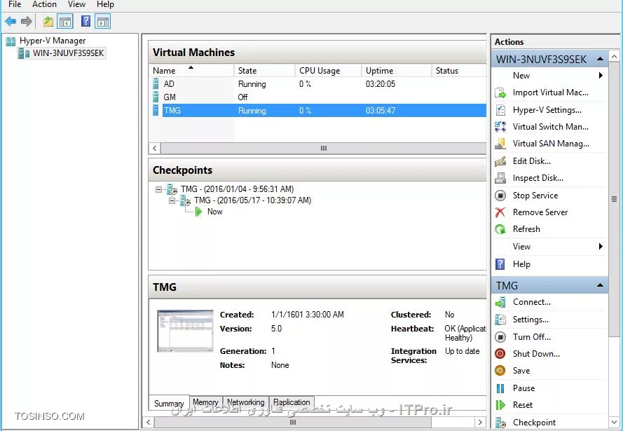Switch to the Memory tab
This screenshot has width=623, height=431.
(x=206, y=402)
